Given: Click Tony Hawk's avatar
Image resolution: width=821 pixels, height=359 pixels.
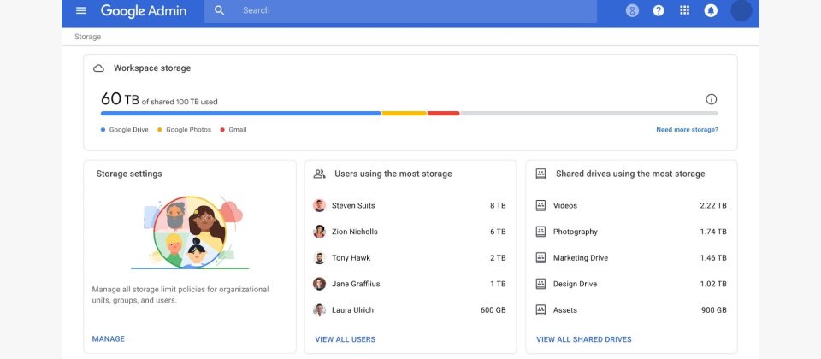Looking at the screenshot, I should click(319, 258).
